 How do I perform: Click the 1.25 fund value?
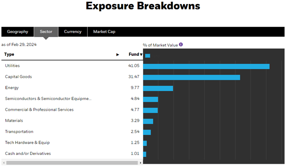click(135, 142)
